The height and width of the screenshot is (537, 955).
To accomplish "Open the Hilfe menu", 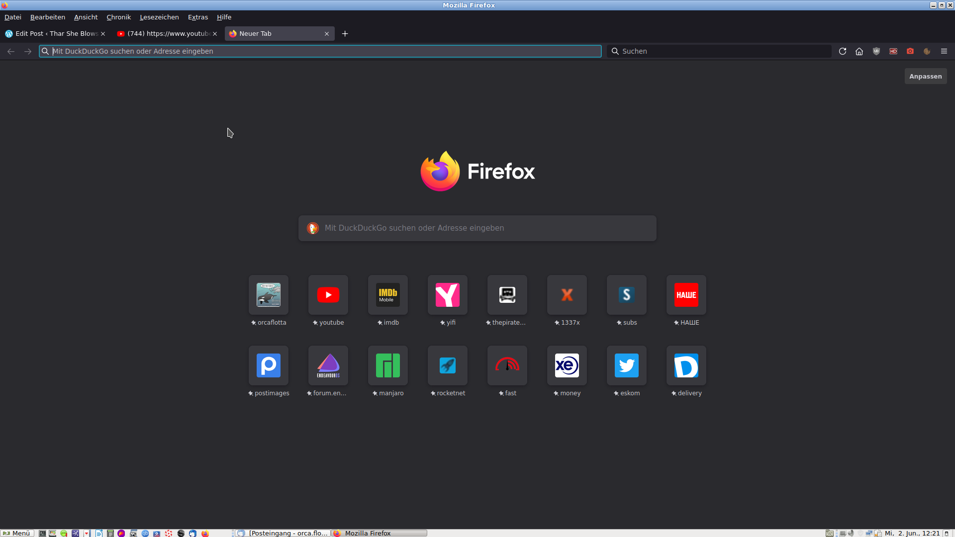I will click(224, 17).
